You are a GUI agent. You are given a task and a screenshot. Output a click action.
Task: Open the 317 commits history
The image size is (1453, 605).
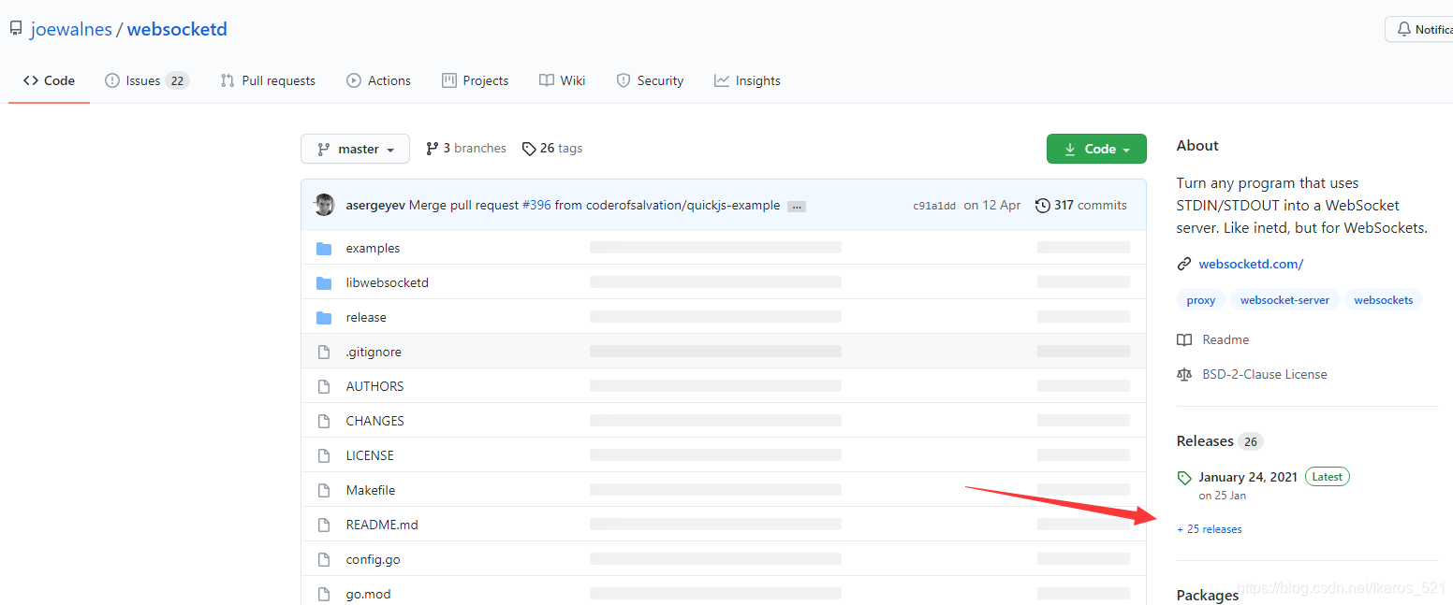coord(1081,206)
